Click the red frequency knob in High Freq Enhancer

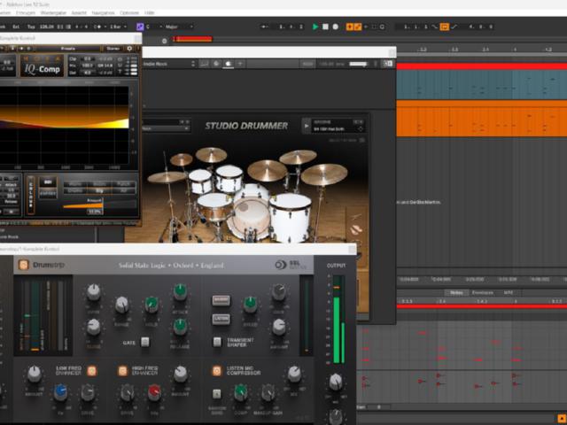pos(154,393)
